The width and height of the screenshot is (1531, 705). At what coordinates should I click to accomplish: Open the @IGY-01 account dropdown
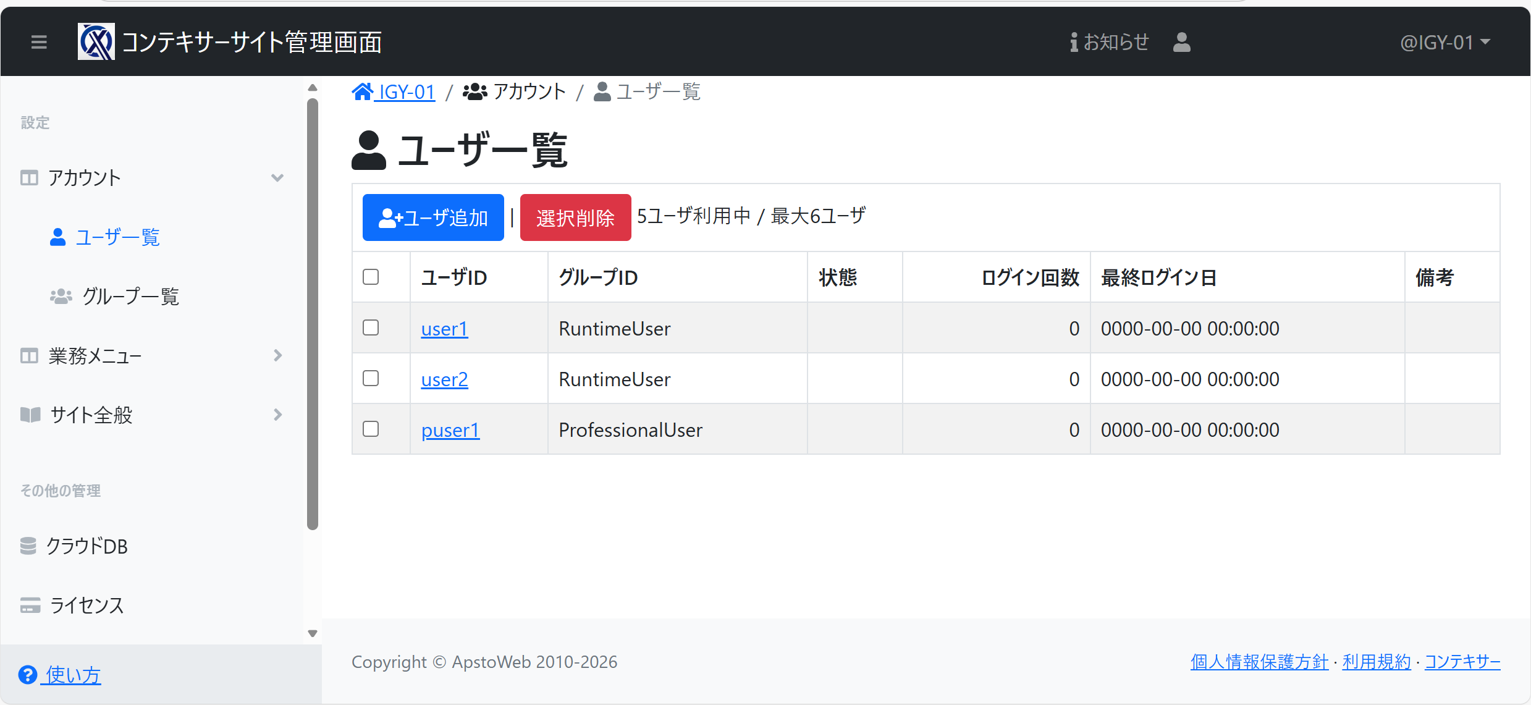click(x=1445, y=42)
